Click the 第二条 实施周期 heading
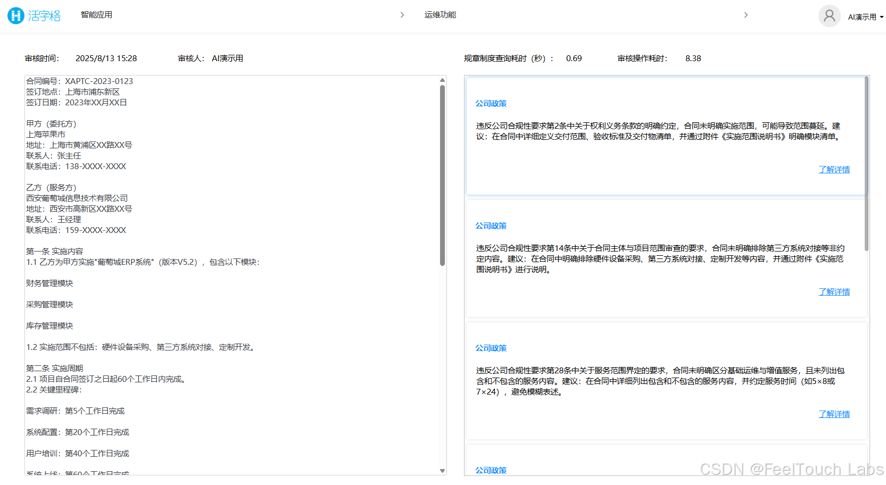The width and height of the screenshot is (886, 485). [x=55, y=369]
